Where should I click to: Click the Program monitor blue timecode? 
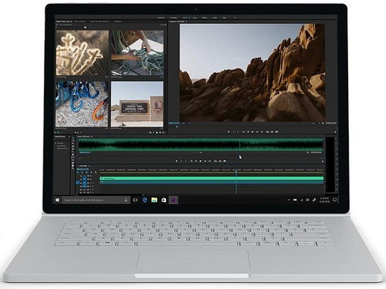174,123
